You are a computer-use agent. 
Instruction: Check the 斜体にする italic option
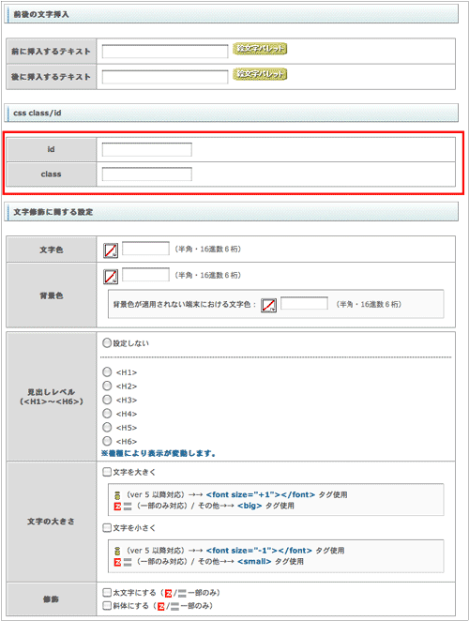[x=107, y=606]
